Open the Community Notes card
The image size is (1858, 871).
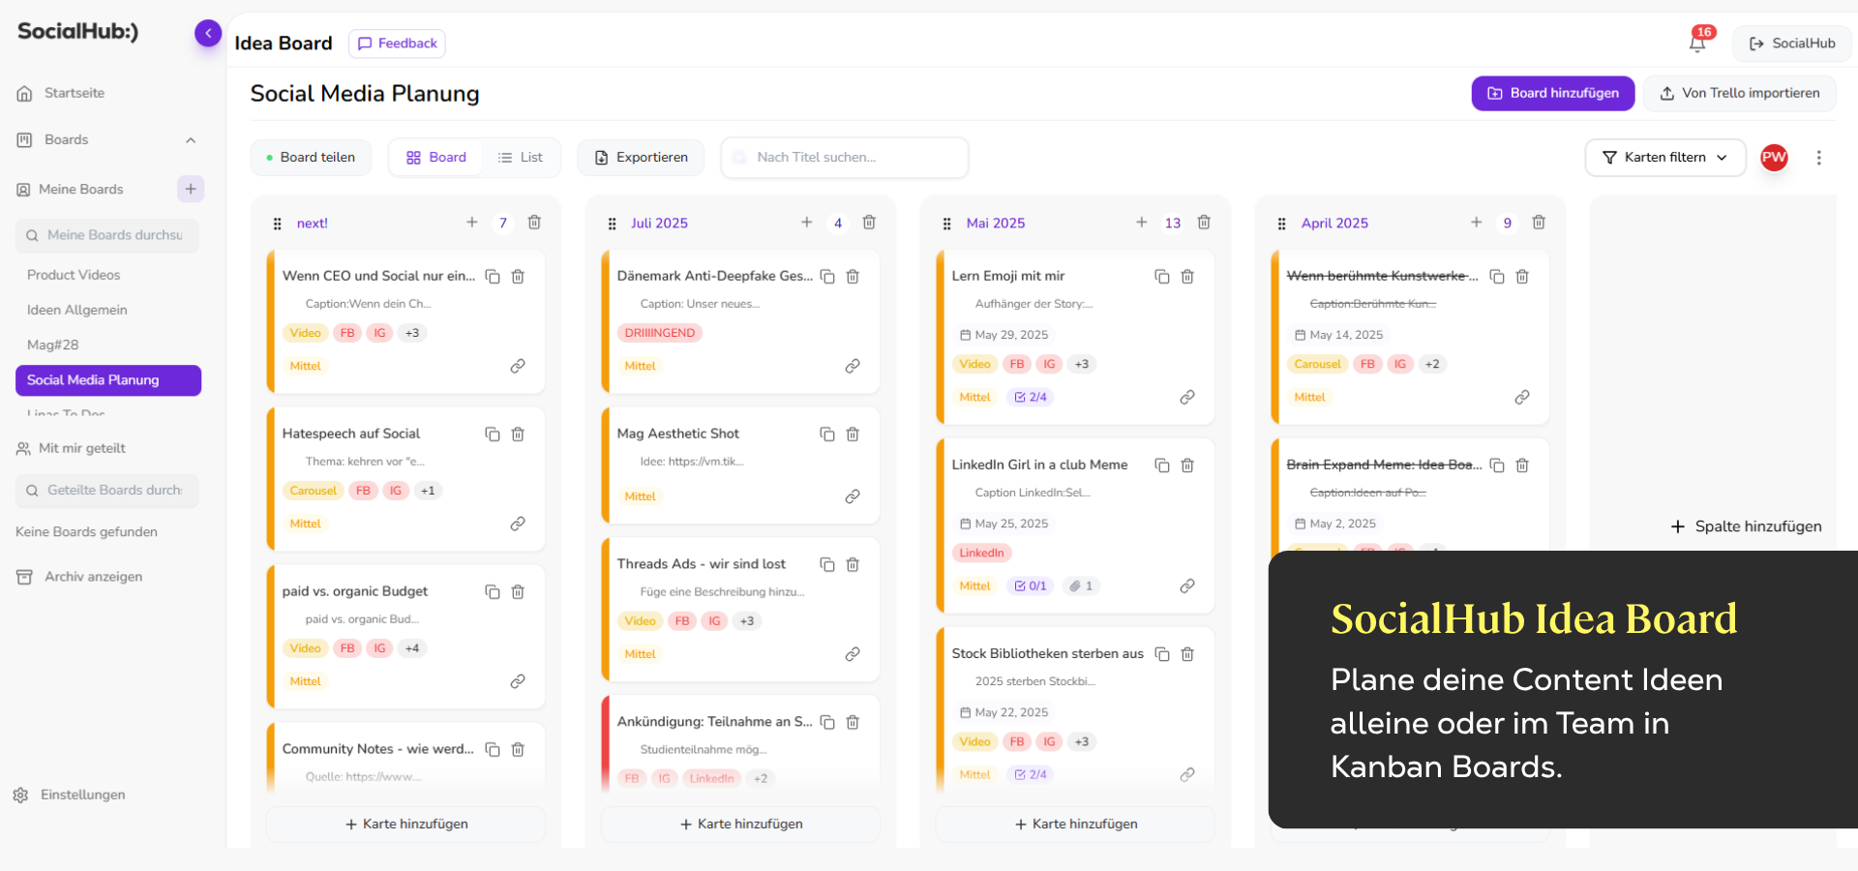pos(378,749)
